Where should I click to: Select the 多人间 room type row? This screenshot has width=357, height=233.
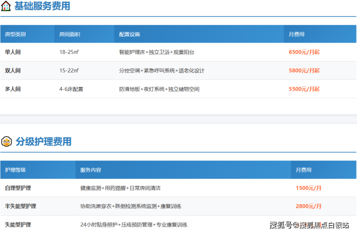(x=13, y=89)
